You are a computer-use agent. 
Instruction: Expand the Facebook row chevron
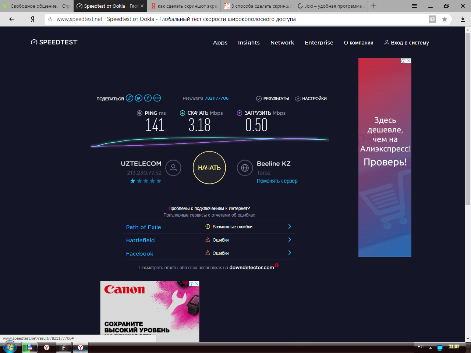(x=290, y=253)
